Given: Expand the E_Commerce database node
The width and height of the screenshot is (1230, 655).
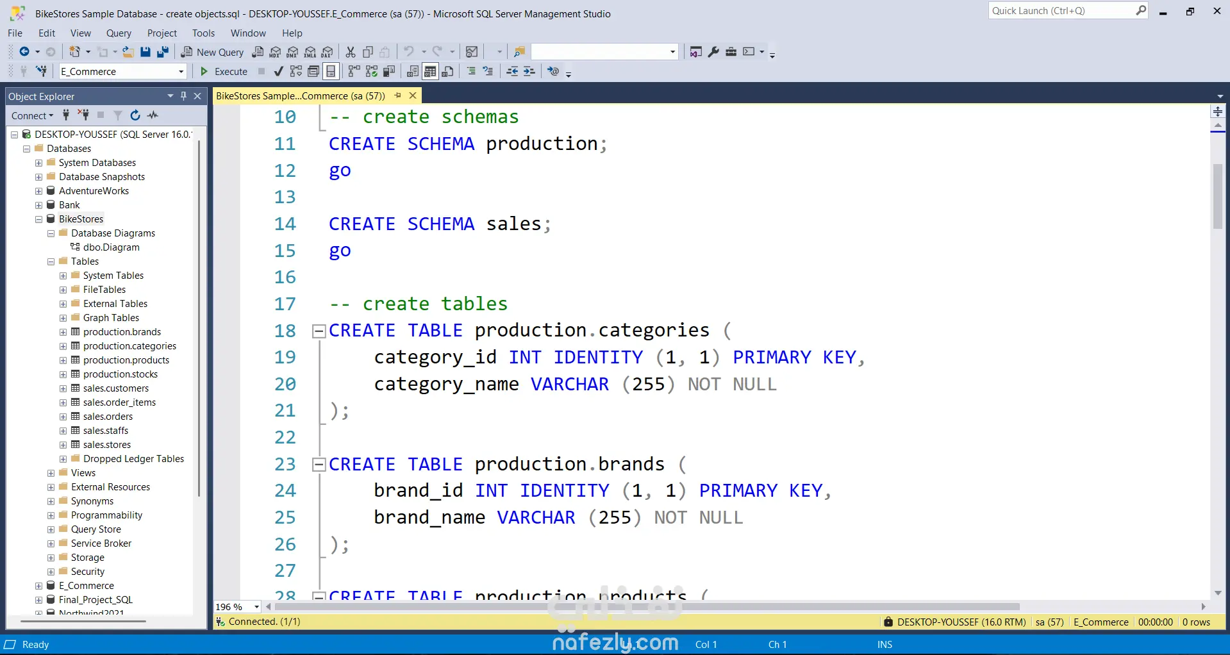Looking at the screenshot, I should [39, 586].
